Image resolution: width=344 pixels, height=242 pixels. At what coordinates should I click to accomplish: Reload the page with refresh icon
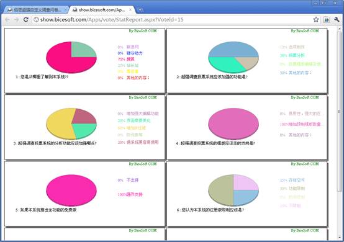coord(26,19)
